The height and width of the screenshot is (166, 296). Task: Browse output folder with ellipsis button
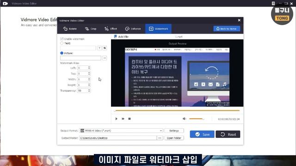coord(160,138)
